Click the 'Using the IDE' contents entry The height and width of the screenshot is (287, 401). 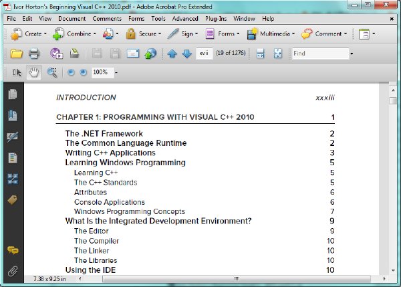(x=90, y=270)
